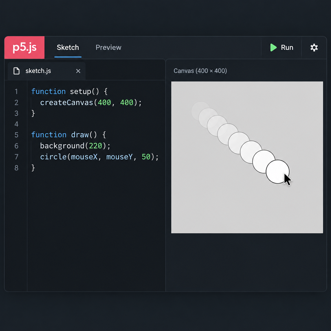Click line number 8 in the gutter

click(16, 168)
